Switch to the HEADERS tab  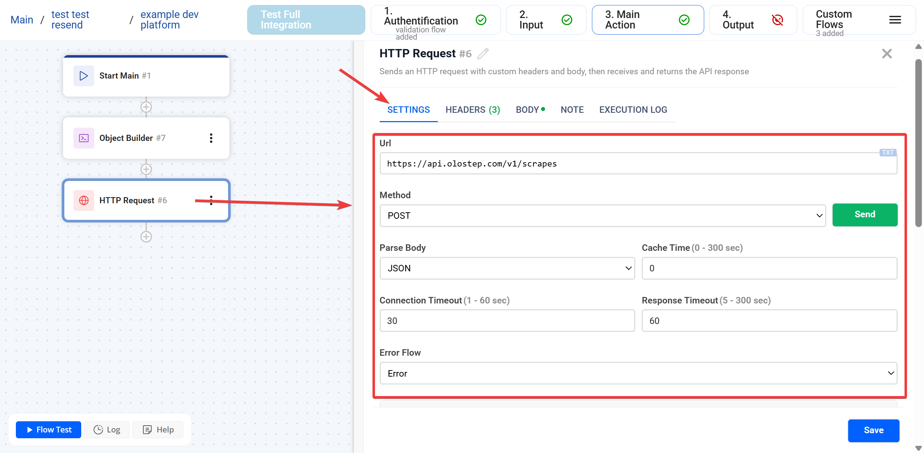tap(472, 110)
